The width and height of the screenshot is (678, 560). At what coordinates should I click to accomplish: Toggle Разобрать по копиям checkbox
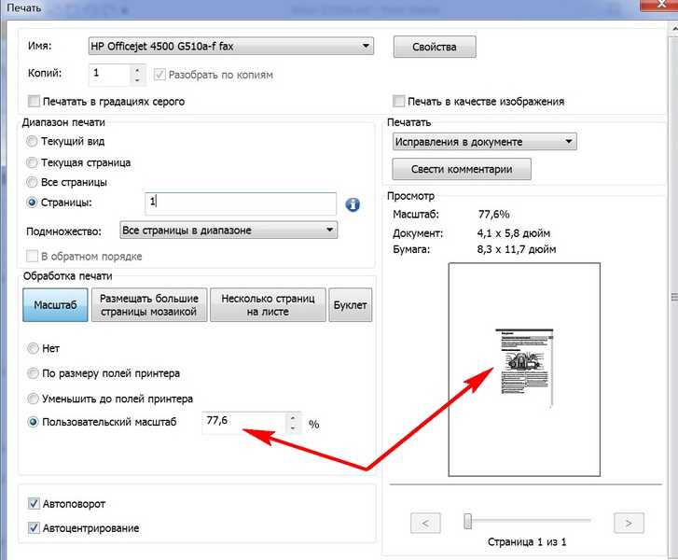(159, 75)
